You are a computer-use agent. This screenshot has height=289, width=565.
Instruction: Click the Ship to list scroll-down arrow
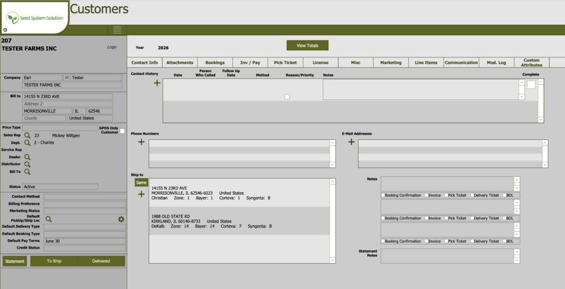[x=332, y=260]
